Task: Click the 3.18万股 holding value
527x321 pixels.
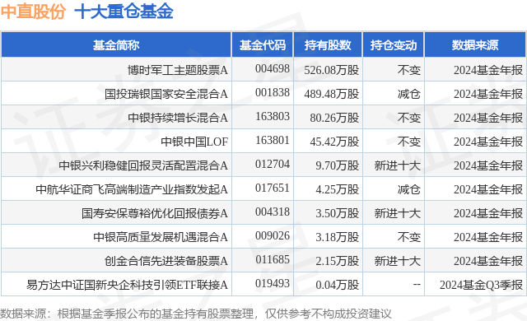Action: click(337, 237)
